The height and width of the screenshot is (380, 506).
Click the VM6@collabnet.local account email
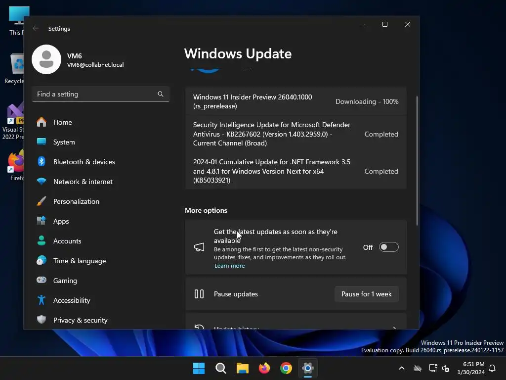[95, 65]
